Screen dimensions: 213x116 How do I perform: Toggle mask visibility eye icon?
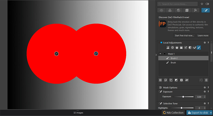pos(187,80)
